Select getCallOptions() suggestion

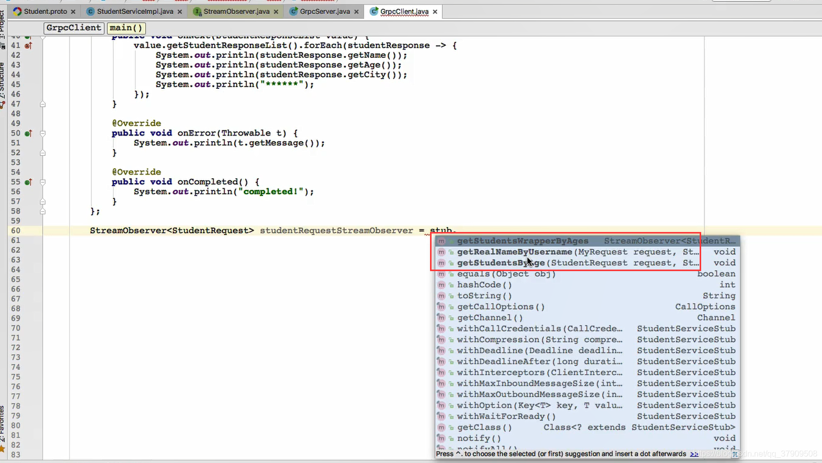pyautogui.click(x=587, y=307)
